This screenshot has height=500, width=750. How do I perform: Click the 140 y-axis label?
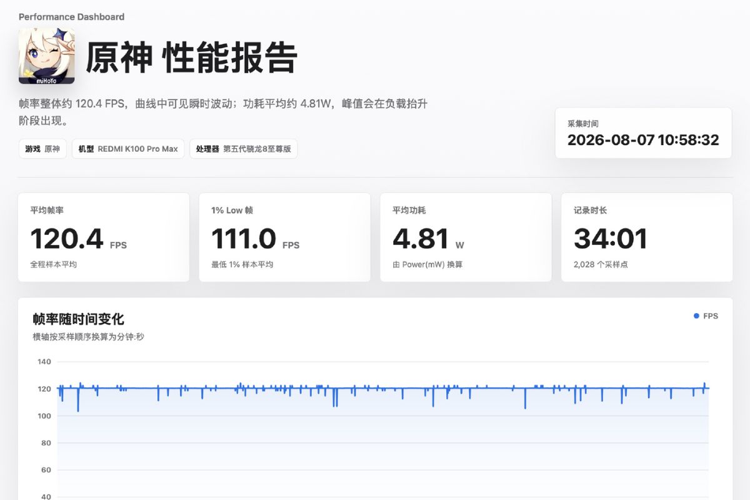click(44, 362)
